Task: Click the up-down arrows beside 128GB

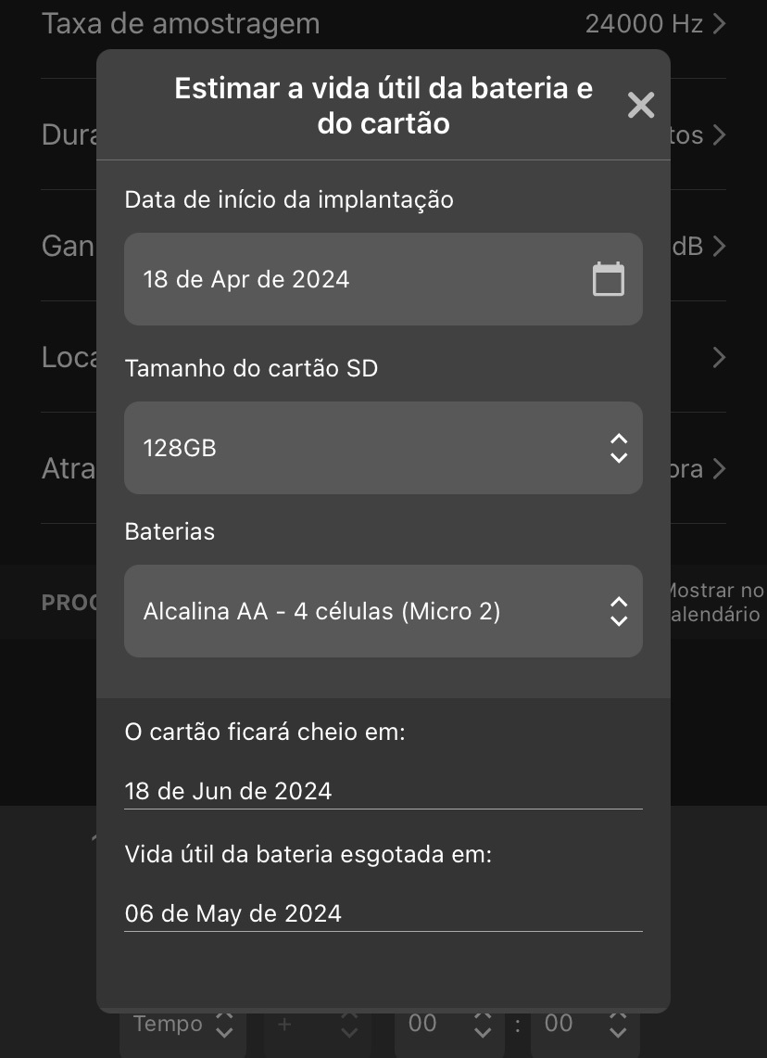Action: pos(619,448)
